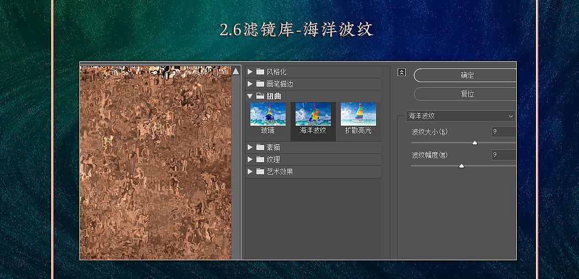Click the 艺术效果 folder icon
This screenshot has width=579, height=279.
[x=260, y=171]
